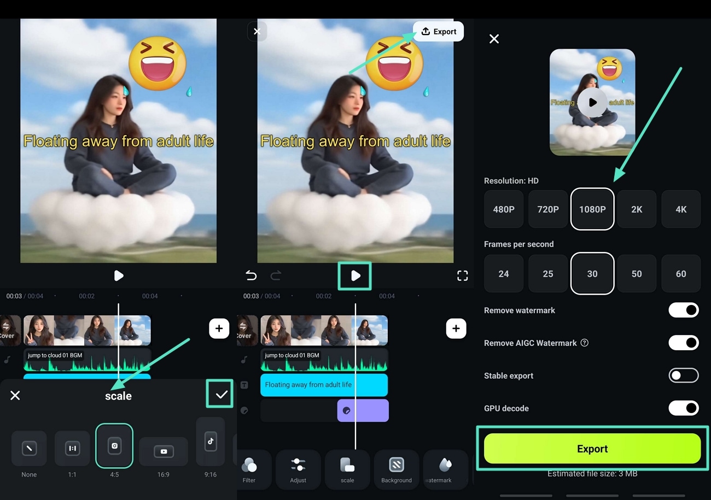Select 4K resolution
The image size is (711, 500).
[x=681, y=209]
